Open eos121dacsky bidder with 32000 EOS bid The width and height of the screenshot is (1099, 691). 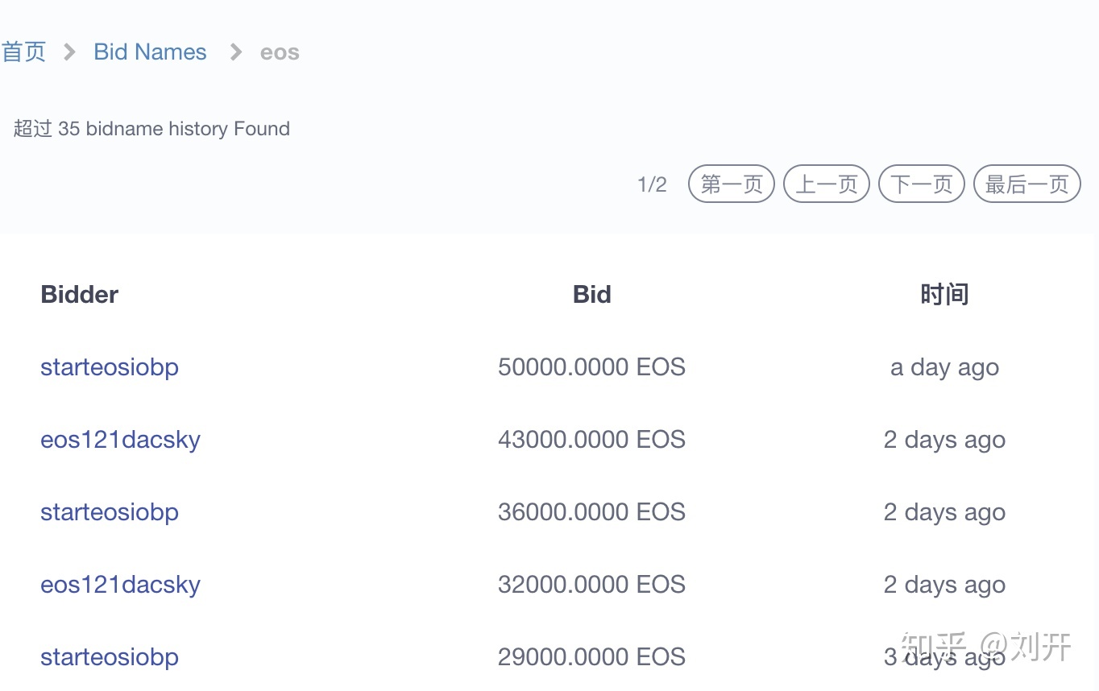coord(120,585)
